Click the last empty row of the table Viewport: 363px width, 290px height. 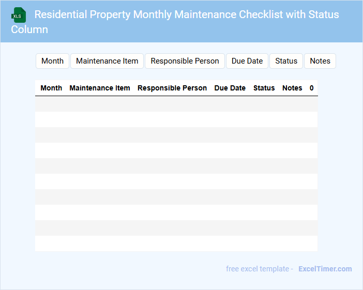tap(176, 243)
